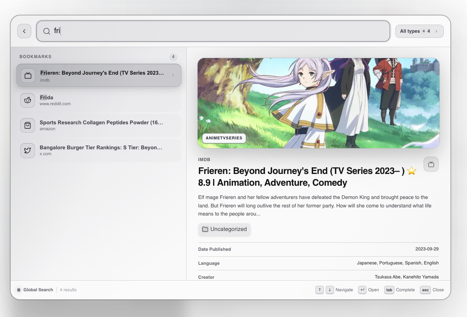
Task: Click the TV icon beside Frieren bookmark
Action: [x=28, y=75]
